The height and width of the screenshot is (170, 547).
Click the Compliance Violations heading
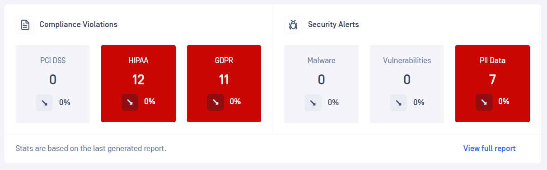coord(79,25)
